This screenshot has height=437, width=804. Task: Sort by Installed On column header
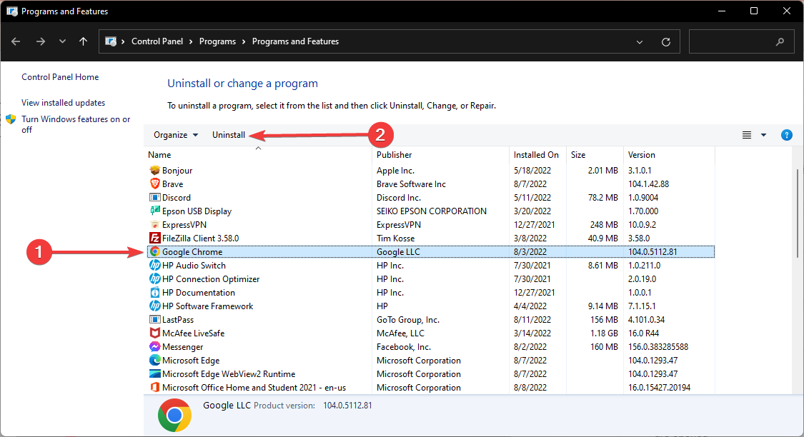pyautogui.click(x=536, y=155)
